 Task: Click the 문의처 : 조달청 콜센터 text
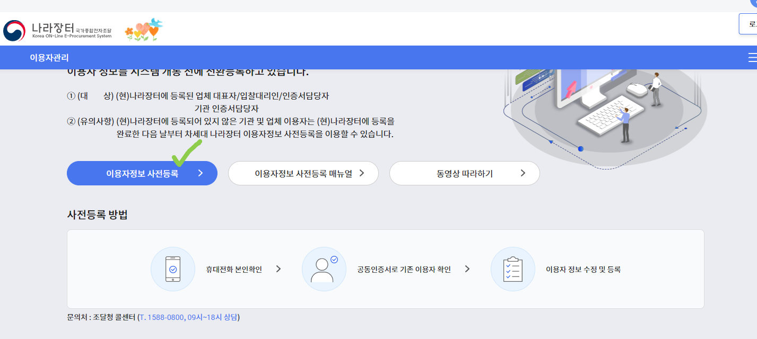(101, 317)
